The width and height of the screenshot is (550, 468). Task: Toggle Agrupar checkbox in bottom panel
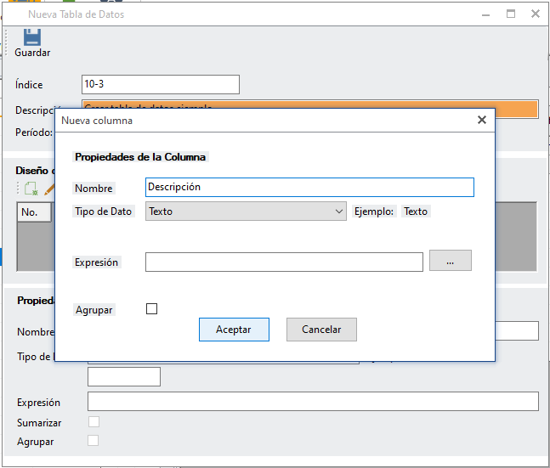[x=94, y=441]
